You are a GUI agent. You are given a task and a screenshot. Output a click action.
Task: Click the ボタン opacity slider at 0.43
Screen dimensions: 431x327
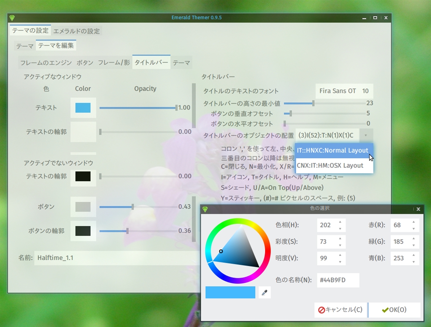138,207
